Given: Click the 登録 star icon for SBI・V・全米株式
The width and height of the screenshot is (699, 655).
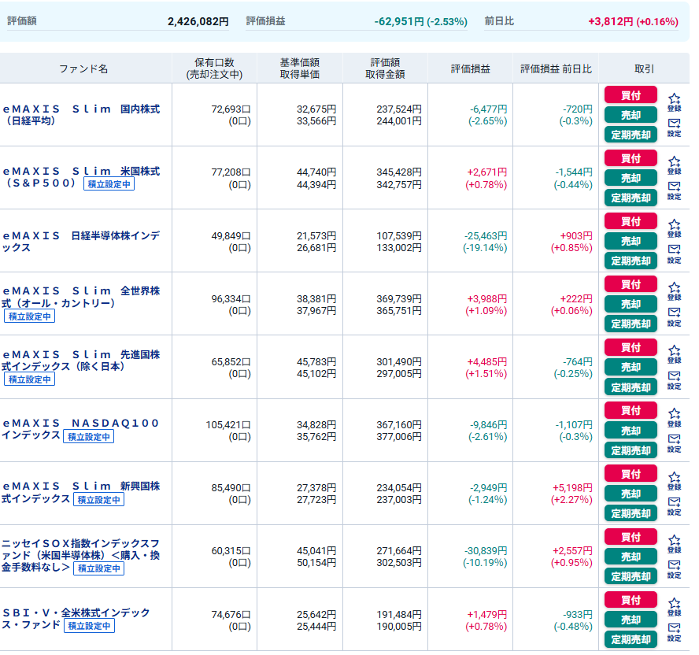Looking at the screenshot, I should [675, 607].
